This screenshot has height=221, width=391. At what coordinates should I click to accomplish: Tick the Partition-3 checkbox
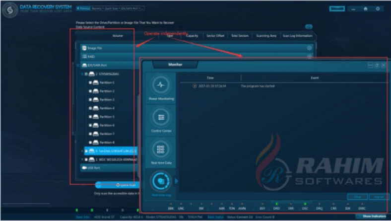tap(90, 100)
